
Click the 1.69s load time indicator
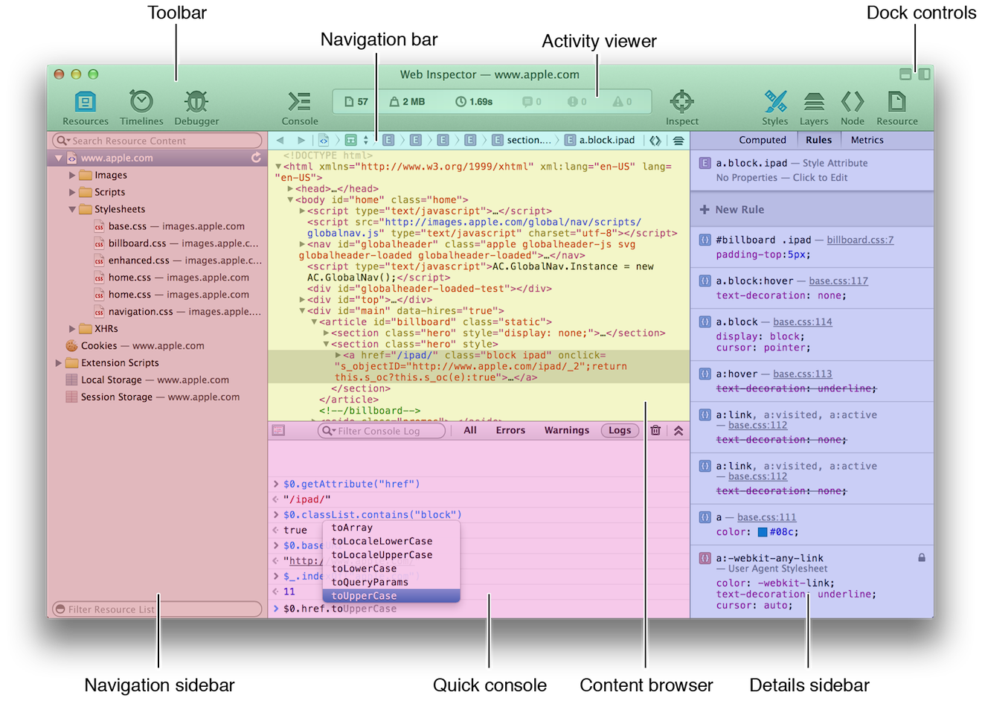tap(474, 102)
